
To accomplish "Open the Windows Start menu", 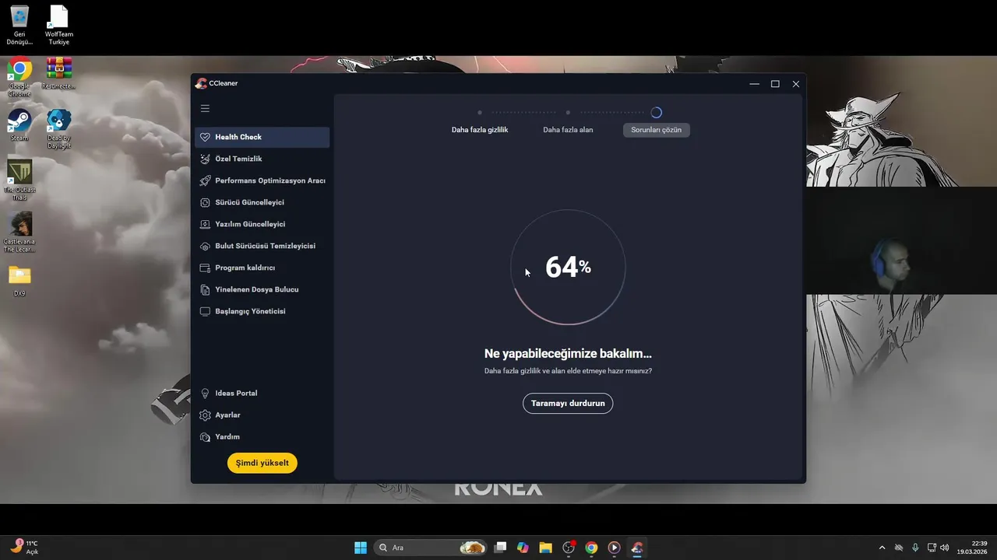I will pos(361,548).
